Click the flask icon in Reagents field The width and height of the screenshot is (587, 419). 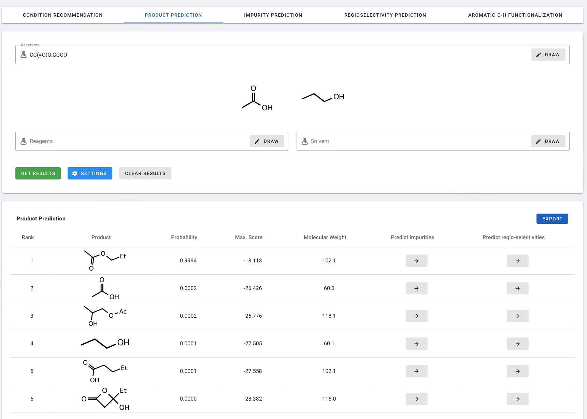point(24,141)
